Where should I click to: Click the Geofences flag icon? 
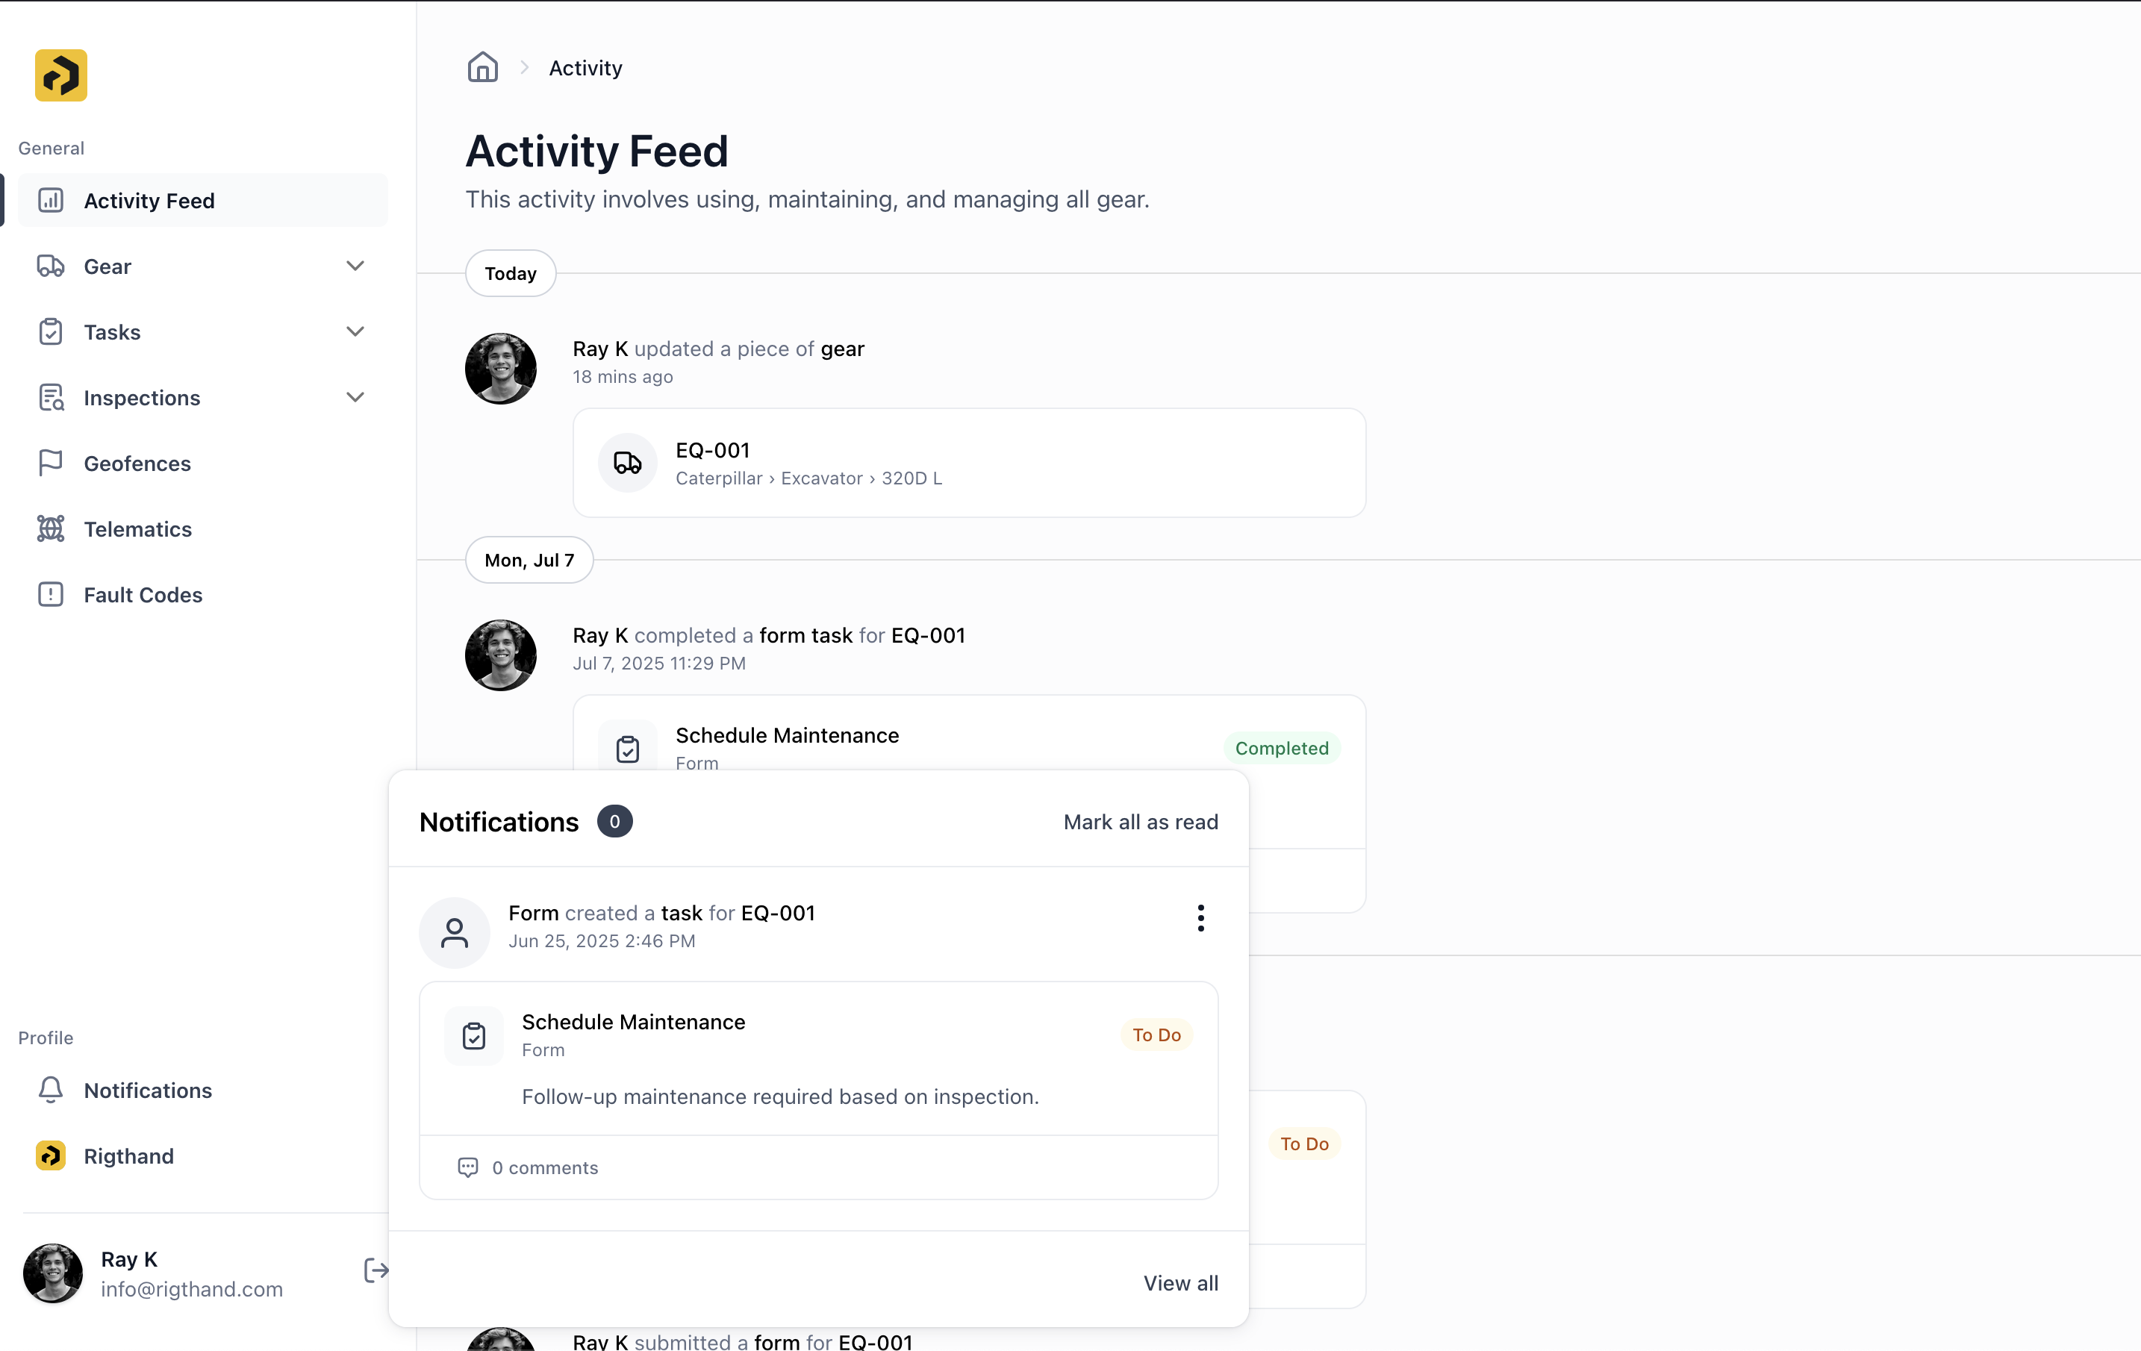pyautogui.click(x=50, y=462)
